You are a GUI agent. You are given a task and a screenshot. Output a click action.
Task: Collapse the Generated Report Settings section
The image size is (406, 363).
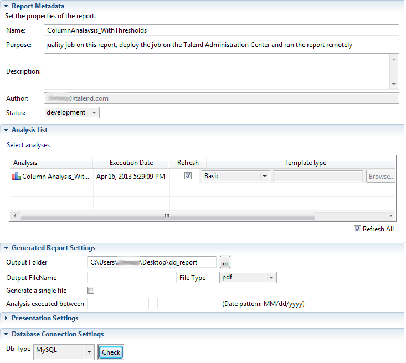point(6,248)
